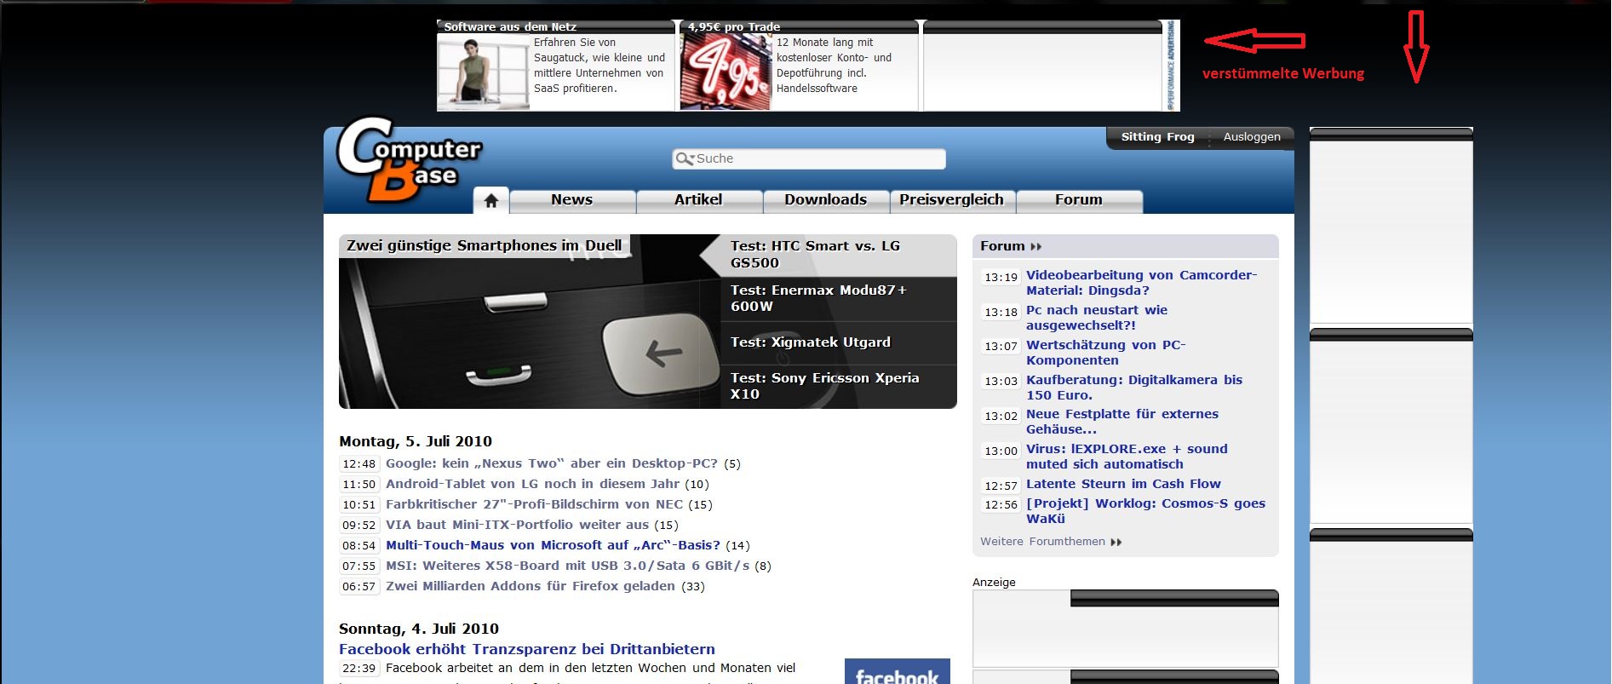This screenshot has height=684, width=1612.
Task: Click comment count (5) on Google news
Action: click(x=732, y=464)
